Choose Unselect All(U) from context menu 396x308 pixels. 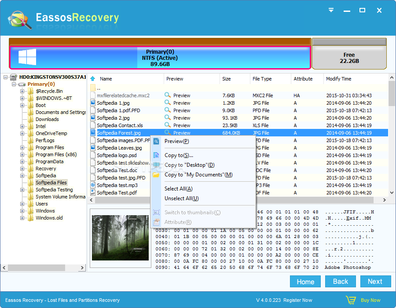tap(203, 198)
